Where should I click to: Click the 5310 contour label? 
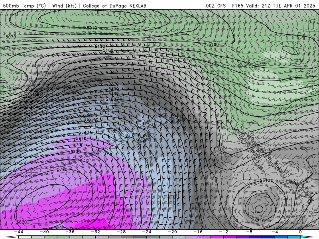(x=260, y=221)
